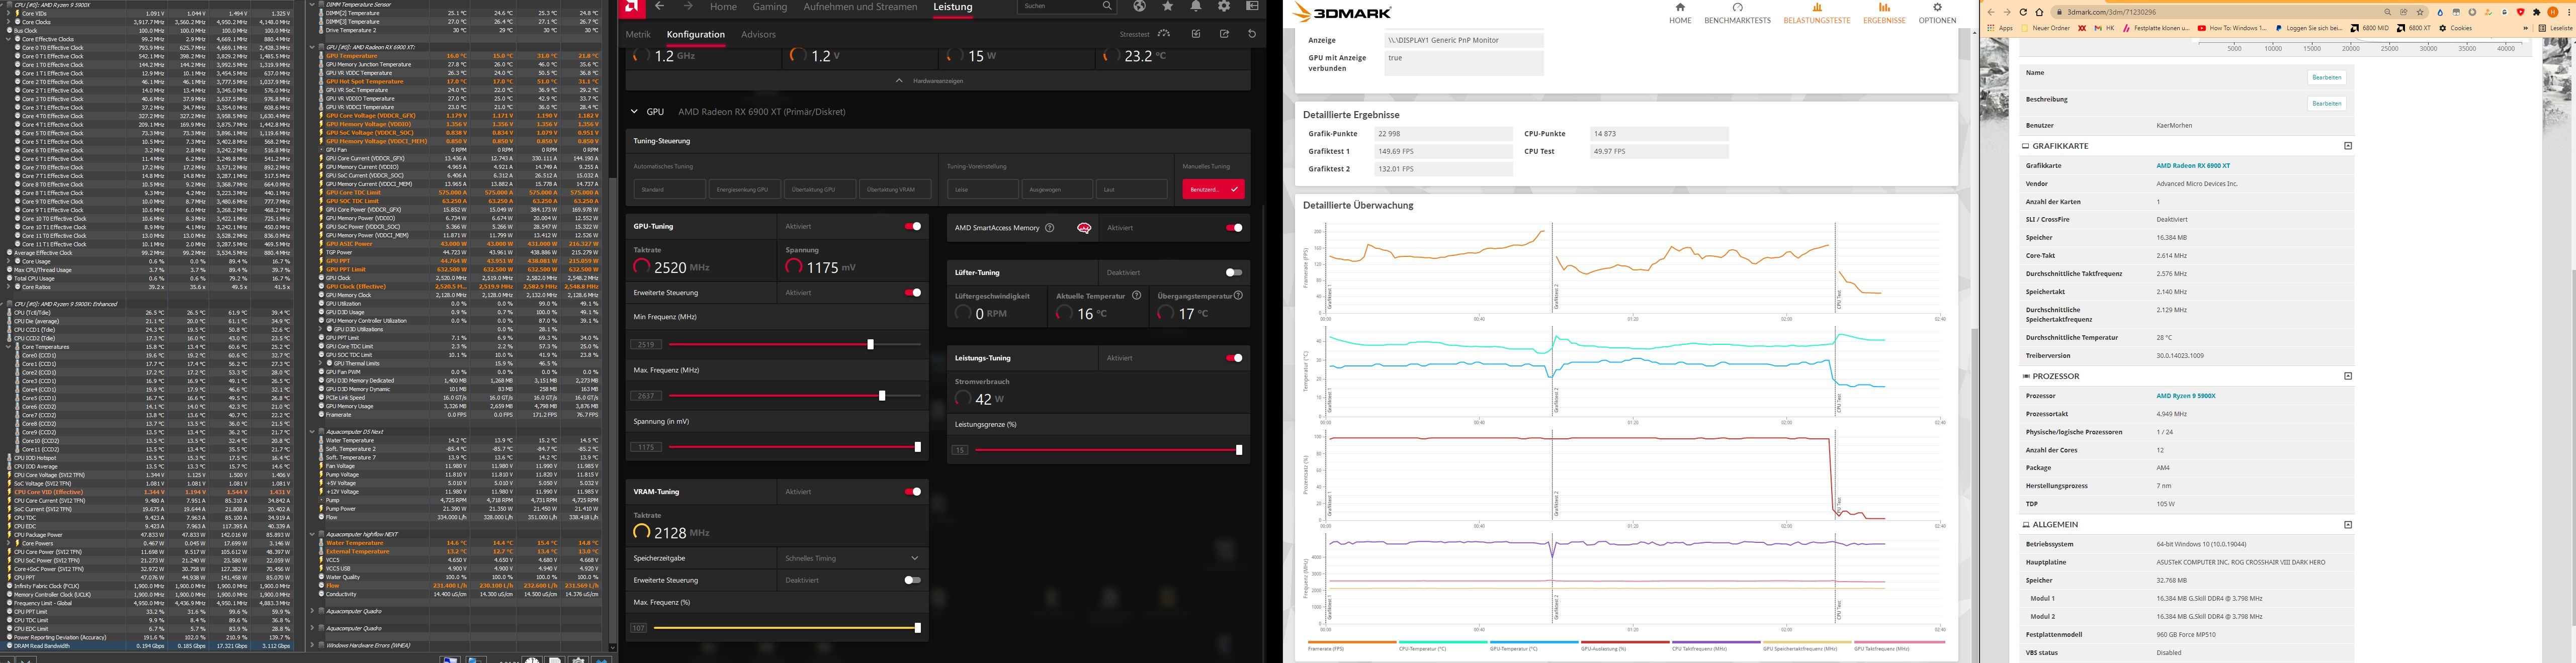Open 3DMark BENCHMARKTESTS icon
The width and height of the screenshot is (2576, 663).
coord(1737,7)
